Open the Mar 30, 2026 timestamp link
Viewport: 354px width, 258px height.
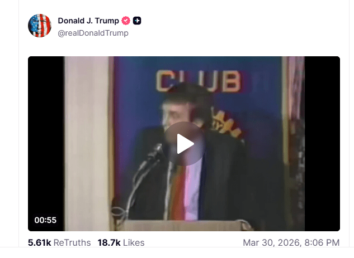tap(291, 243)
